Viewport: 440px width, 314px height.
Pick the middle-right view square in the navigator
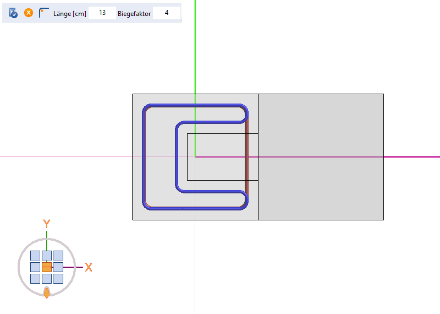click(58, 267)
